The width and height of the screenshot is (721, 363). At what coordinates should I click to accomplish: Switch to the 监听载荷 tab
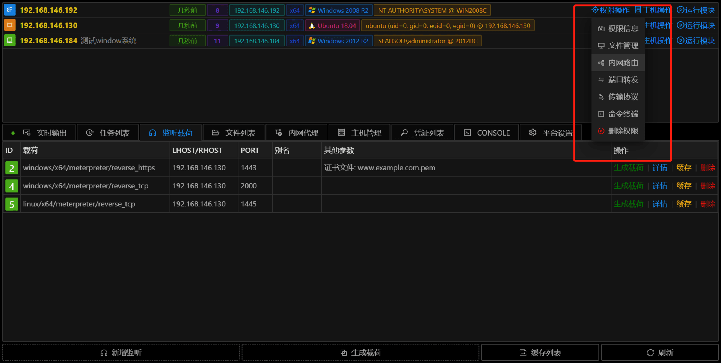(171, 133)
